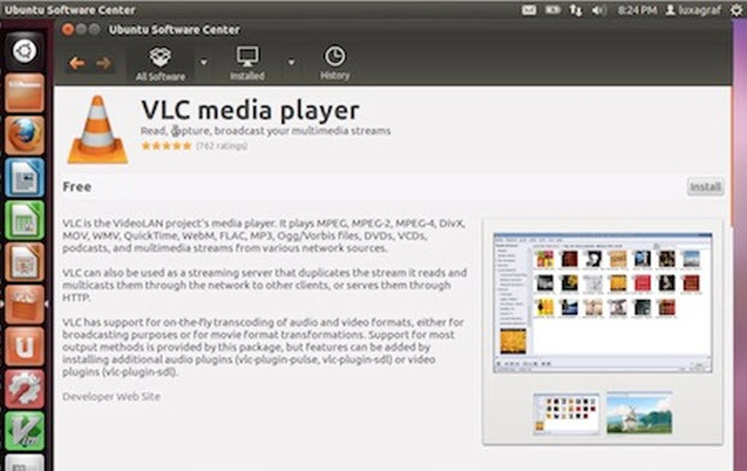Launch LibreOffice Impress from the launcher

click(25, 262)
